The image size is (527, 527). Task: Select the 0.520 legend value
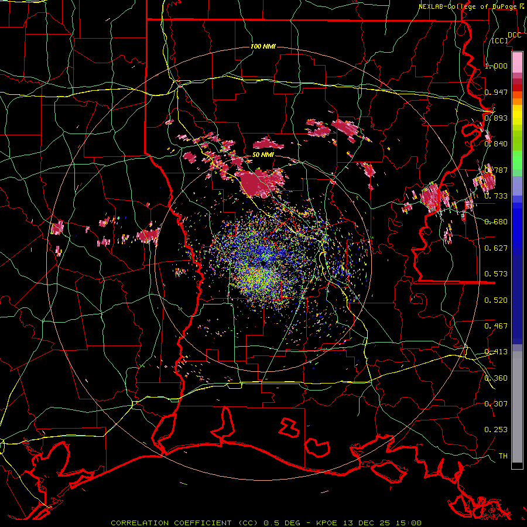pyautogui.click(x=496, y=300)
